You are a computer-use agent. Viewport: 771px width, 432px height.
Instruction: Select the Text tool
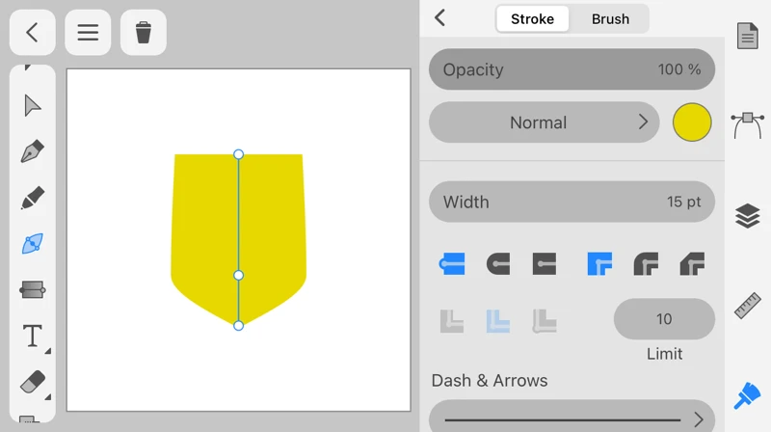tap(32, 336)
